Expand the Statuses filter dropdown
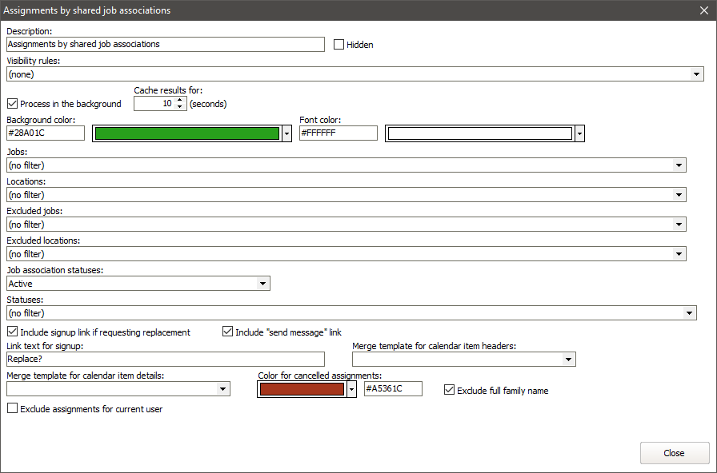This screenshot has height=473, width=717. pyautogui.click(x=689, y=313)
